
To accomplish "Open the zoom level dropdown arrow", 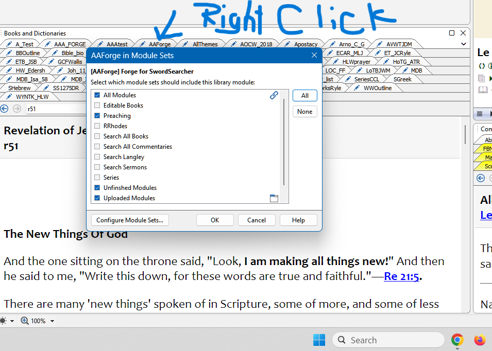I will point(52,321).
